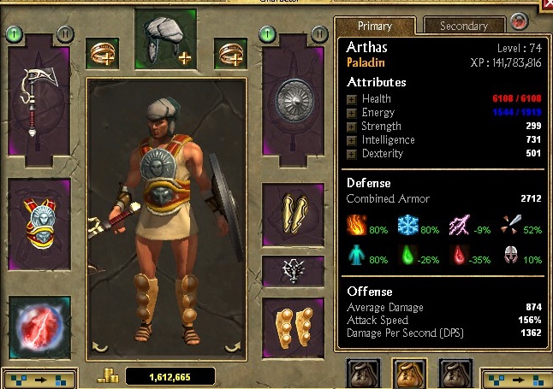The height and width of the screenshot is (389, 553).
Task: Rotate character model left with the arrow
Action: [100, 347]
